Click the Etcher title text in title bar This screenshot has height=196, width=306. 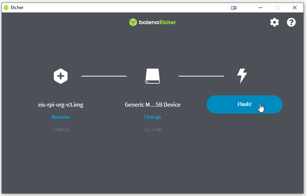[17, 8]
